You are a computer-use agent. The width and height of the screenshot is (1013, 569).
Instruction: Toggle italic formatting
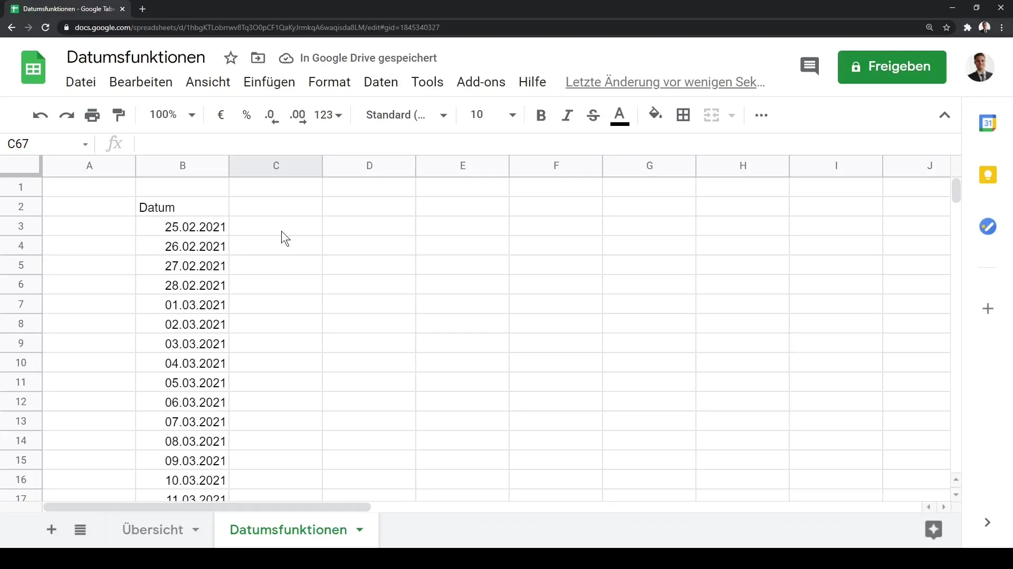(567, 115)
